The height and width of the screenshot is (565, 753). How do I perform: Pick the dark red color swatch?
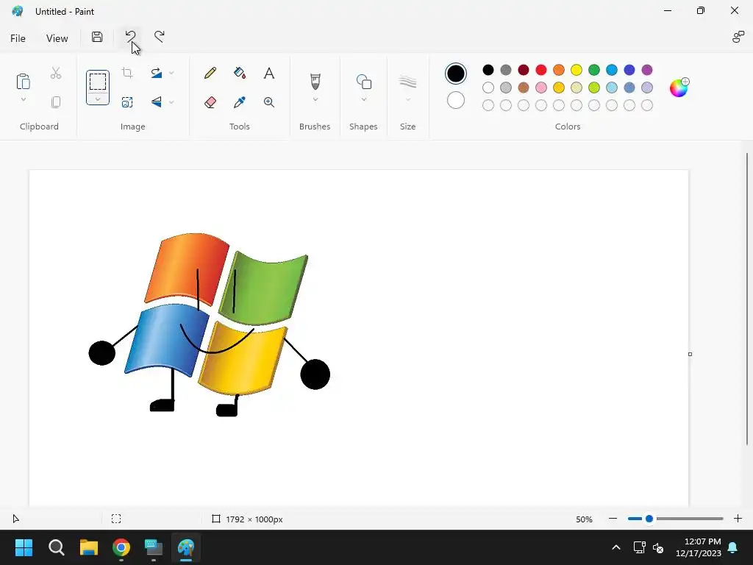tap(524, 70)
